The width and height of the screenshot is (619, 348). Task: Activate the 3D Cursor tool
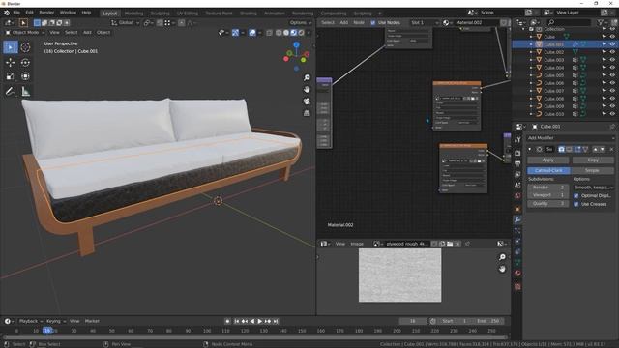(x=25, y=47)
